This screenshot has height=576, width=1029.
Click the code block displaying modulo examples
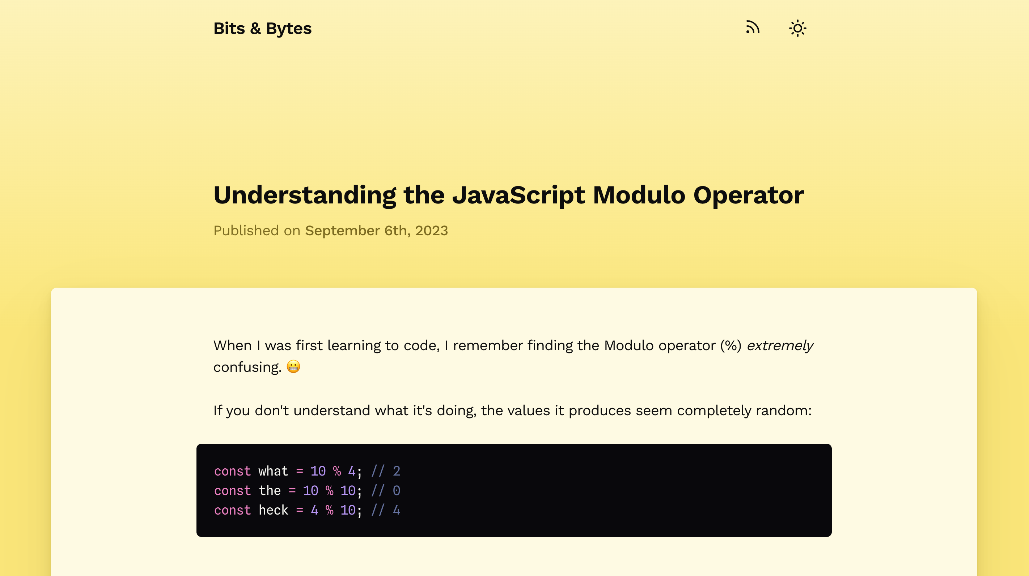(514, 490)
